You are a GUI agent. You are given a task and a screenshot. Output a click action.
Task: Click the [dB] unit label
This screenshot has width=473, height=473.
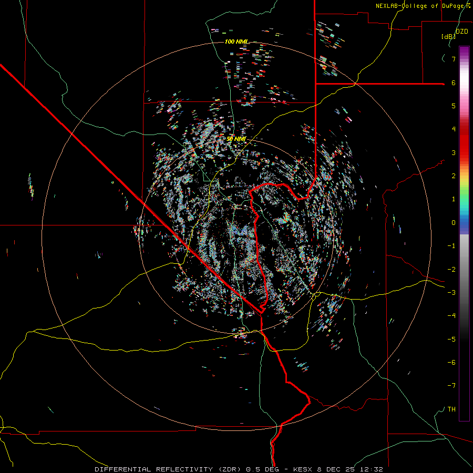coord(448,36)
